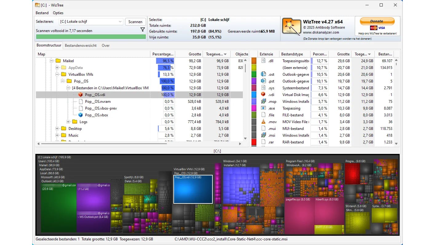Screen dimensions: 435x245
Task: Click the Pop__OS.nvram file icon
Action: (81, 102)
